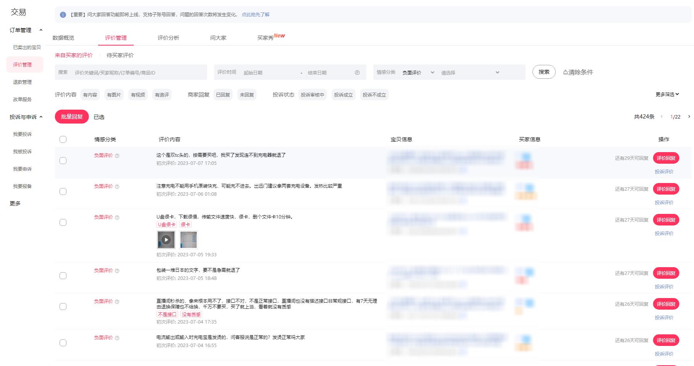694x366 pixels.
Task: Click the 批量回复 batch reply button
Action: (x=71, y=116)
